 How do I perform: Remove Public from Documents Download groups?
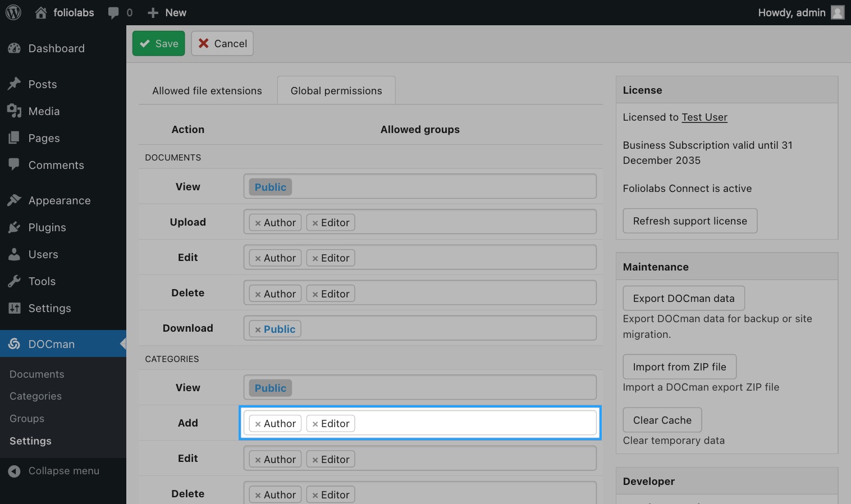pyautogui.click(x=258, y=329)
